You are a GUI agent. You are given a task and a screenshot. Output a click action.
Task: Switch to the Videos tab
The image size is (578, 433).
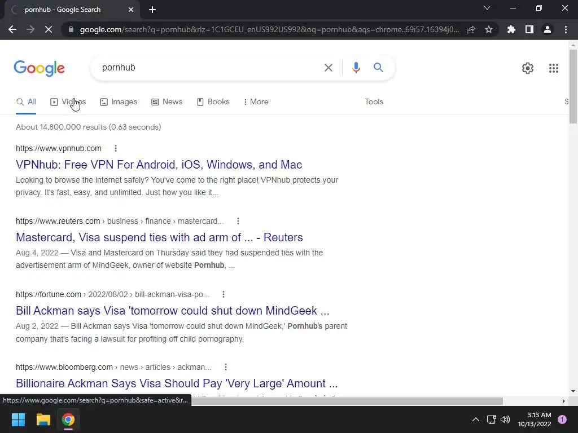(x=68, y=102)
